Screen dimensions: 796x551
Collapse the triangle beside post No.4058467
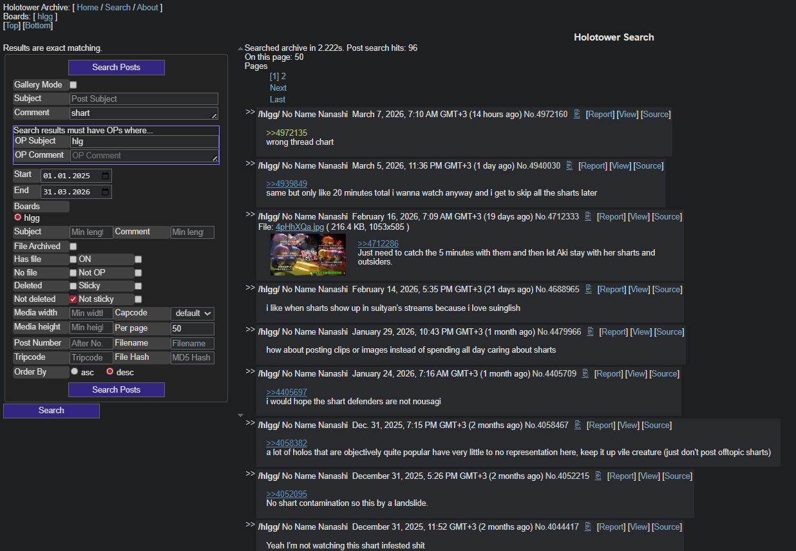(x=241, y=416)
